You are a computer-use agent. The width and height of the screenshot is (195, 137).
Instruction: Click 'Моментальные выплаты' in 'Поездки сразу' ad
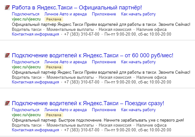pos(70,125)
